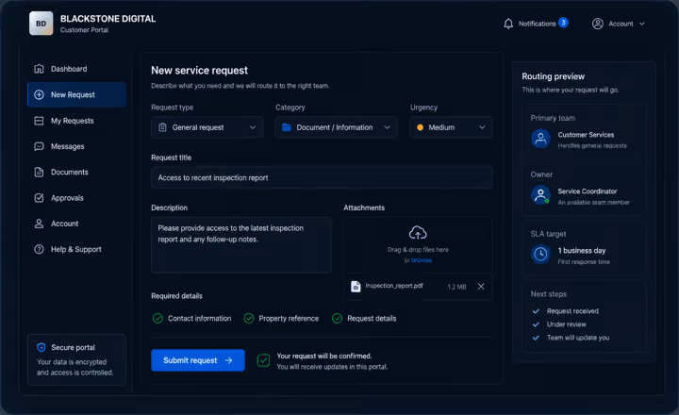Screen dimensions: 679x415
Task: Click the Approvals checkmark square icon
Action: [x=39, y=198]
